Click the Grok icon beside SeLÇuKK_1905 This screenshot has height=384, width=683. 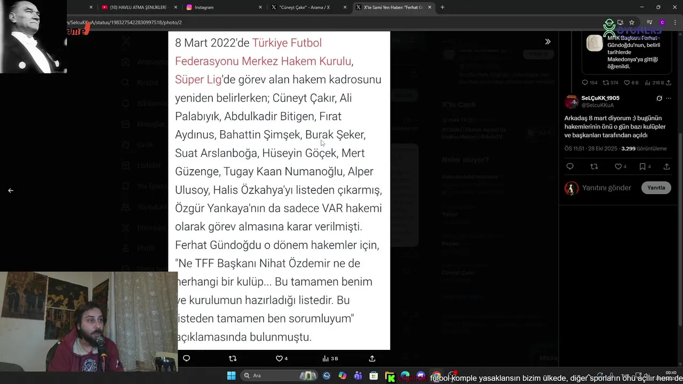[x=659, y=98]
